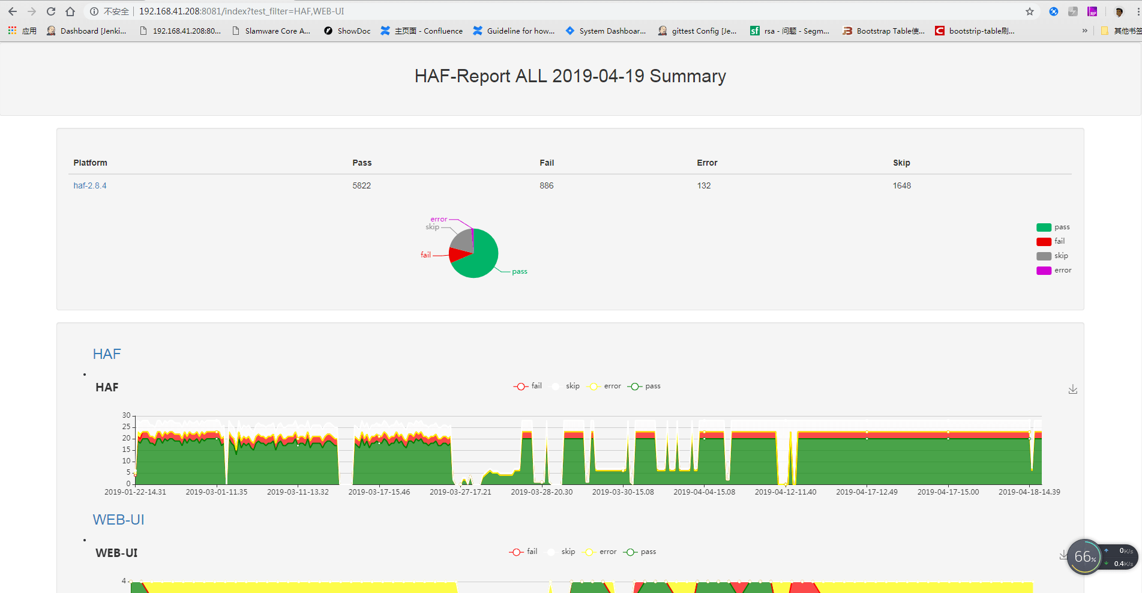
Task: Toggle skip series in WEB-UI chart legend
Action: pos(560,552)
